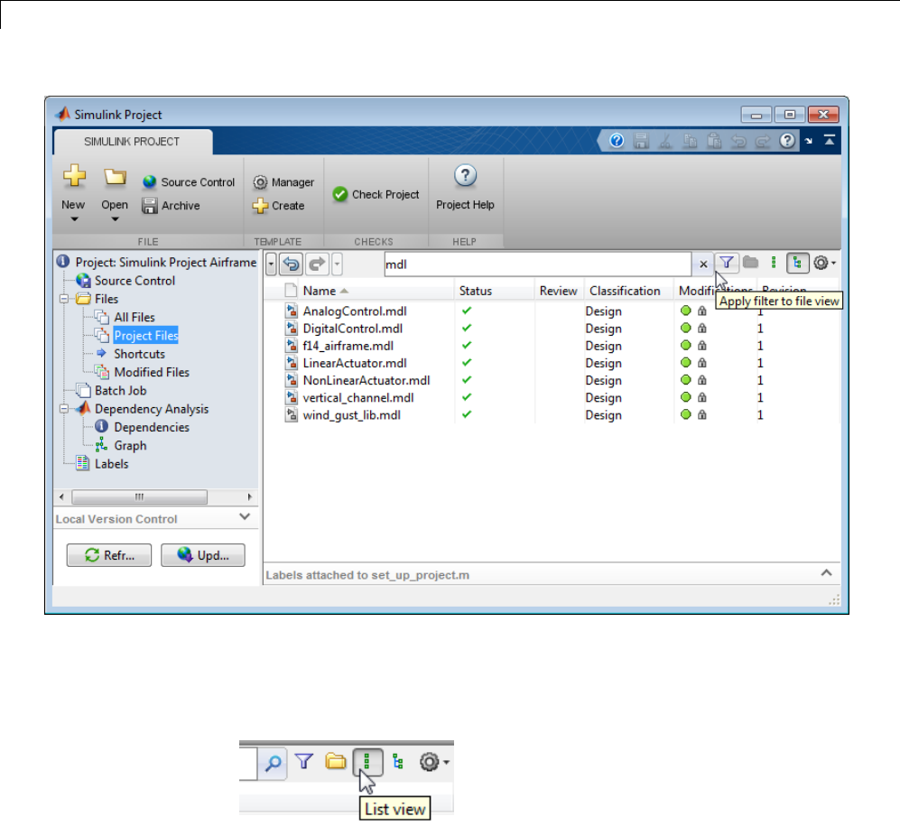Select NonLinearActuator.mdl file
This screenshot has width=900, height=826.
(x=366, y=381)
